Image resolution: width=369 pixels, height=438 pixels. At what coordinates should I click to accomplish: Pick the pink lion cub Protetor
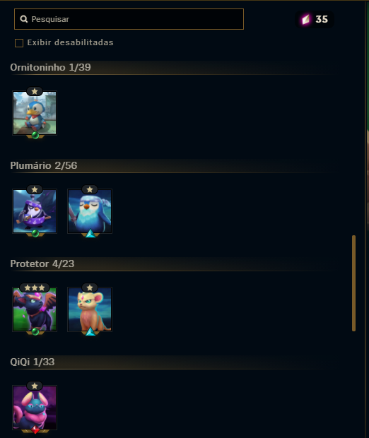pyautogui.click(x=90, y=309)
